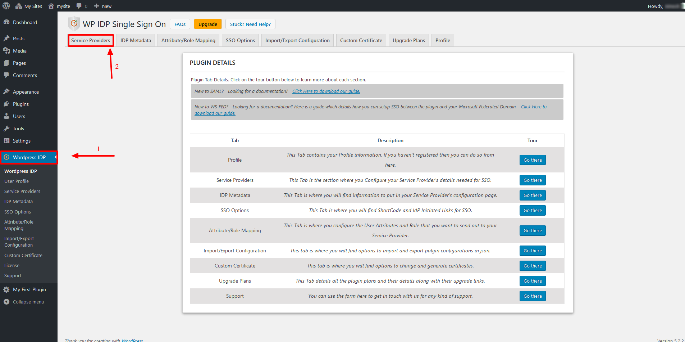Open Attribute/Role Mapping tab
This screenshot has width=685, height=342.
[188, 40]
